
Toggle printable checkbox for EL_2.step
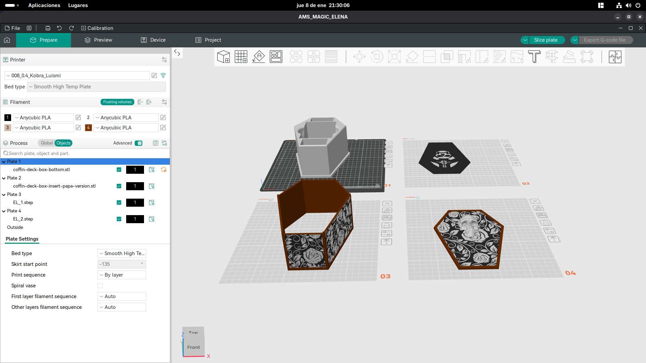(x=119, y=219)
